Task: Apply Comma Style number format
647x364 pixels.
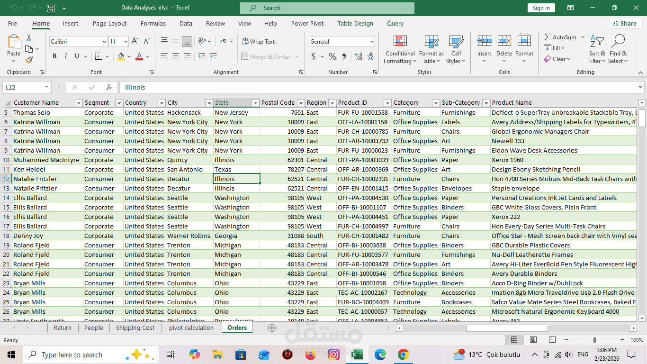Action: pyautogui.click(x=344, y=56)
